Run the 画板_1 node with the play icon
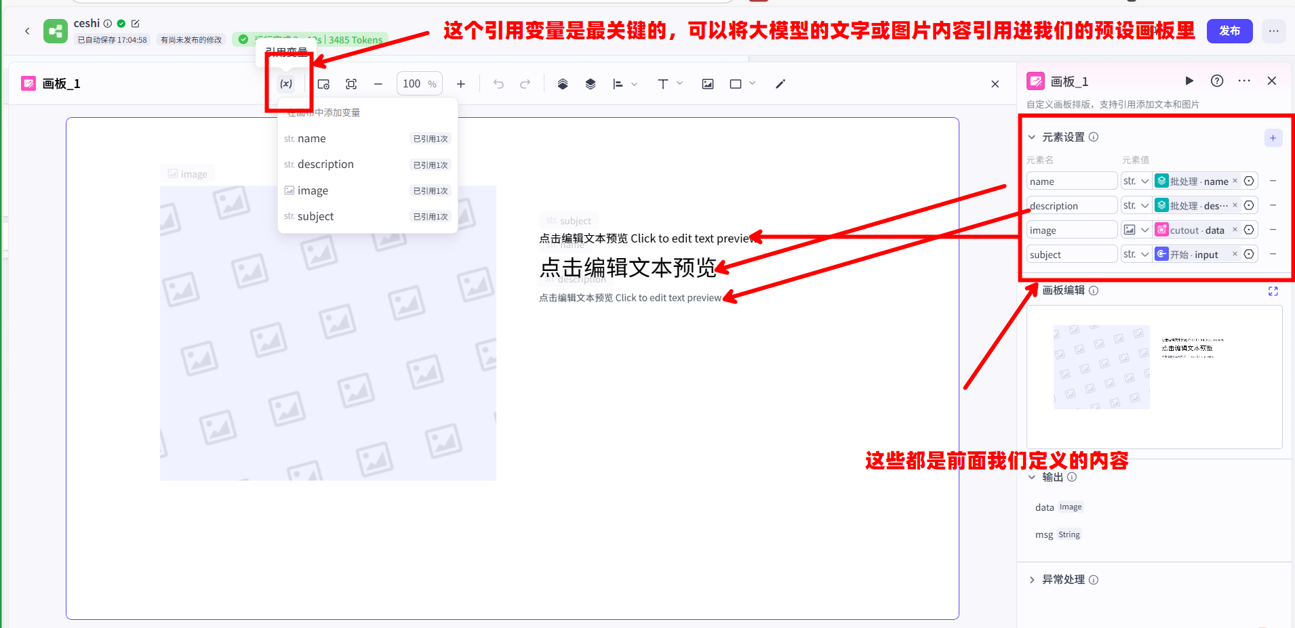Image resolution: width=1295 pixels, height=628 pixels. 1189,81
